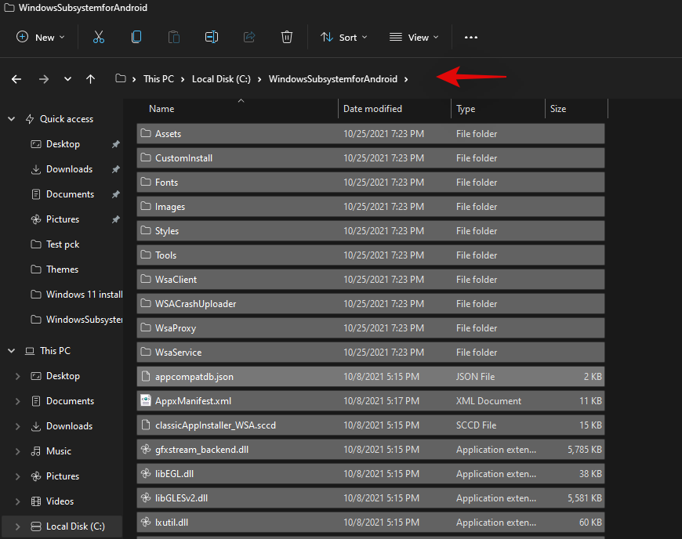Click the Rename icon in toolbar
Viewport: 682px width, 539px height.
coord(211,37)
